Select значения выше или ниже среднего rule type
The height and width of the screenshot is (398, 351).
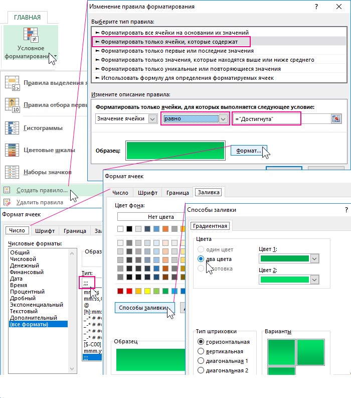[x=220, y=60]
